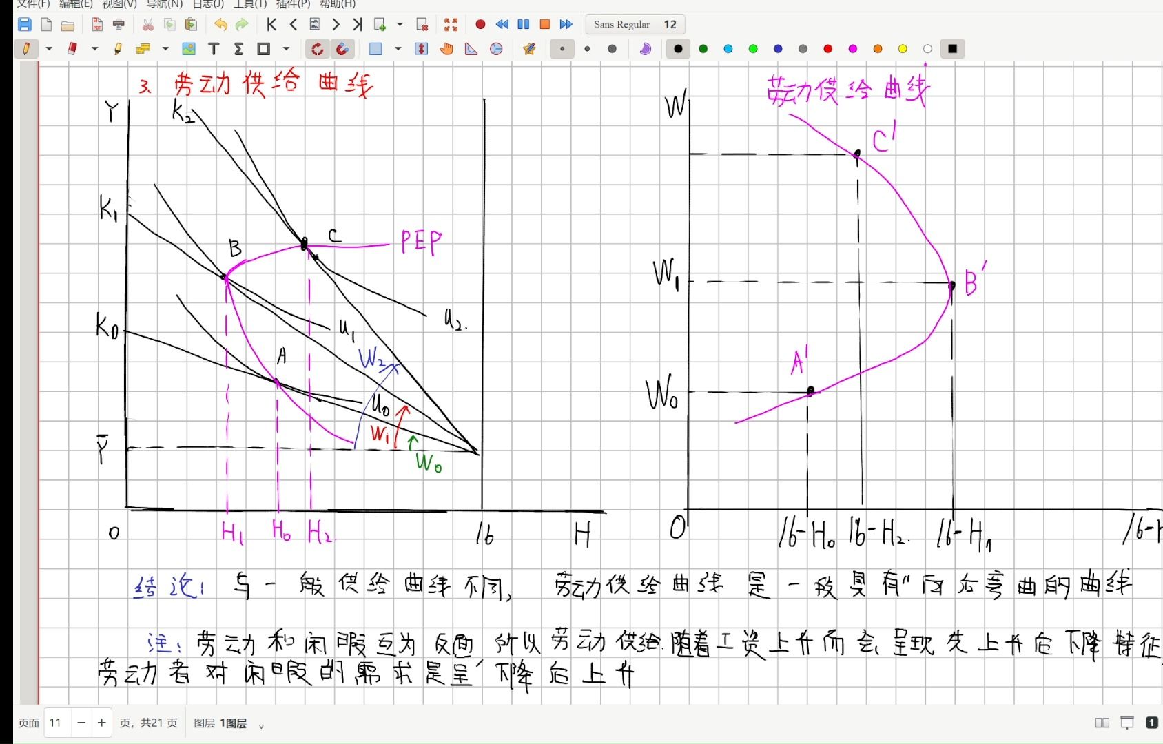Jump to the last page

click(357, 25)
